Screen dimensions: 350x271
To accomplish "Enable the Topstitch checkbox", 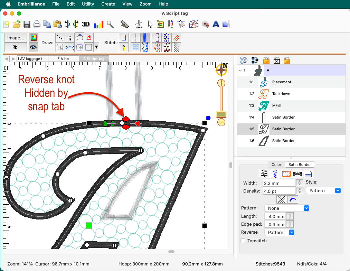I will click(x=243, y=241).
